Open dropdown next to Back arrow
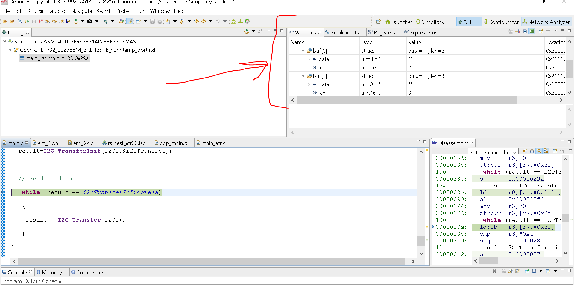This screenshot has height=285, width=574. tap(210, 21)
